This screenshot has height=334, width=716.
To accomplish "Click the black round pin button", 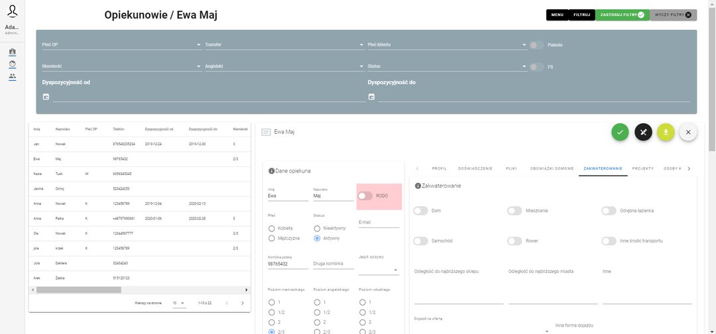I will [x=643, y=132].
